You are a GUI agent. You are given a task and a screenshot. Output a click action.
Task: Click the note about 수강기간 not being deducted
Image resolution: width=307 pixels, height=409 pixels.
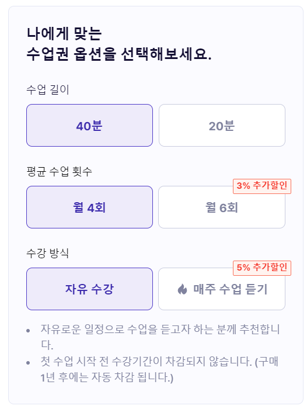(x=159, y=369)
